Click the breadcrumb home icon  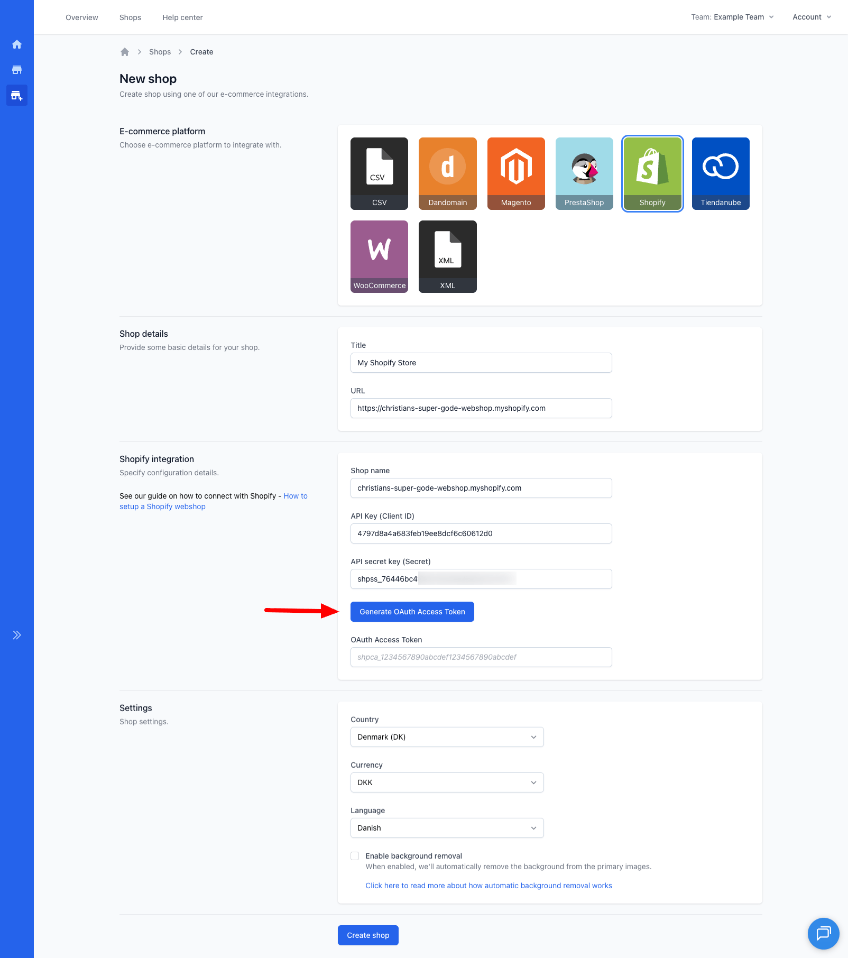pyautogui.click(x=125, y=52)
